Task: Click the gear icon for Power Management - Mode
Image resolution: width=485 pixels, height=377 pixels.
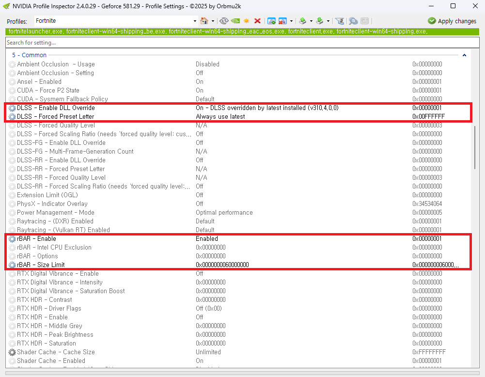Action: pyautogui.click(x=12, y=213)
